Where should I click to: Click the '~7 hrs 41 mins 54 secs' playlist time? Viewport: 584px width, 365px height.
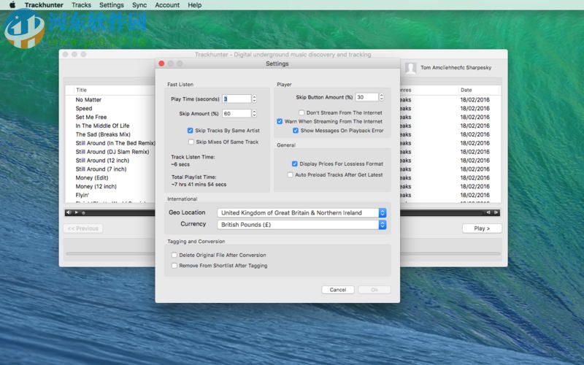(199, 185)
